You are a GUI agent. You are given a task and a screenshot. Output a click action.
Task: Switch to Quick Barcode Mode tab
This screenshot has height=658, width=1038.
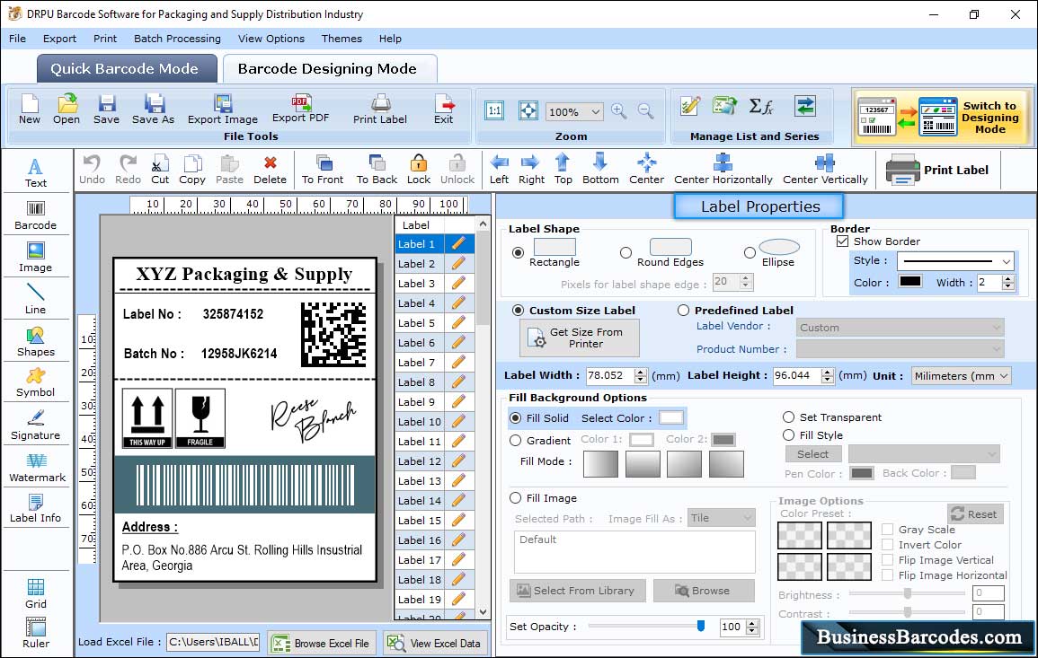(127, 69)
